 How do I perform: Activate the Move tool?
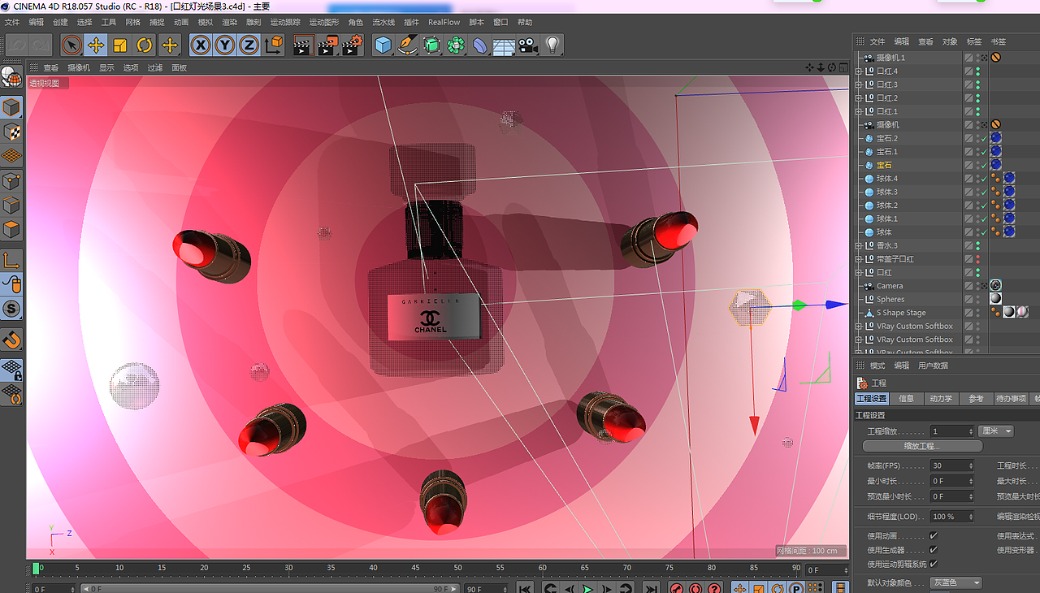click(x=96, y=45)
